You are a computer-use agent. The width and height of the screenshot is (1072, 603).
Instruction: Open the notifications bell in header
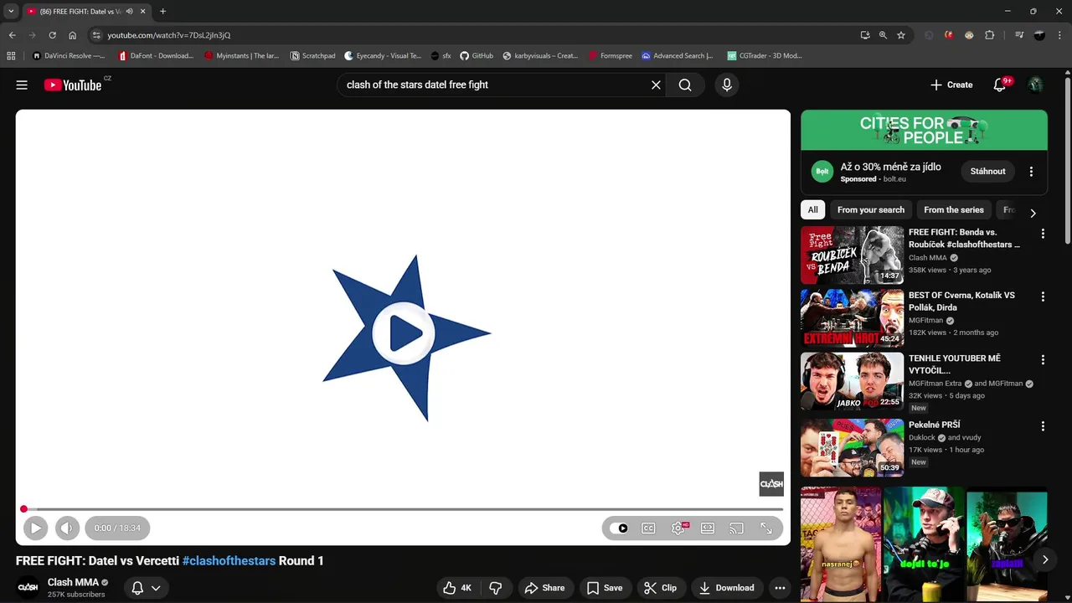click(x=1000, y=85)
